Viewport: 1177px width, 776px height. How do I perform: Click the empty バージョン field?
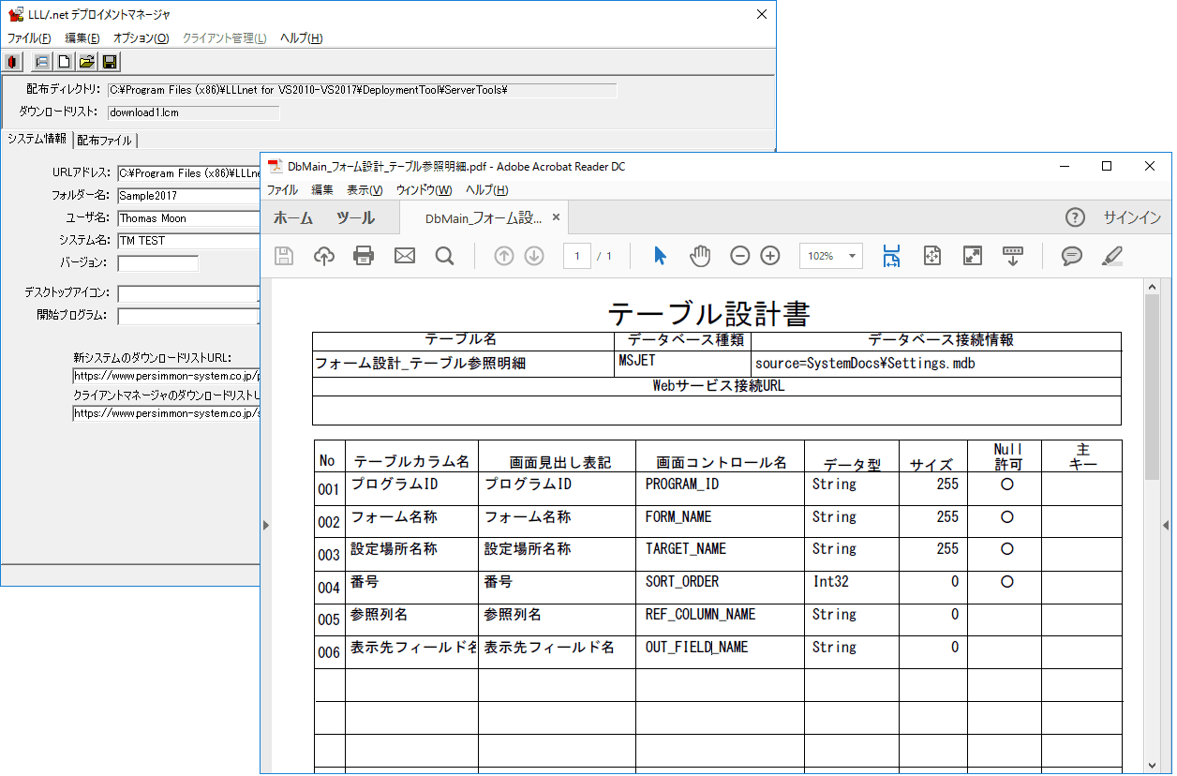[x=157, y=263]
